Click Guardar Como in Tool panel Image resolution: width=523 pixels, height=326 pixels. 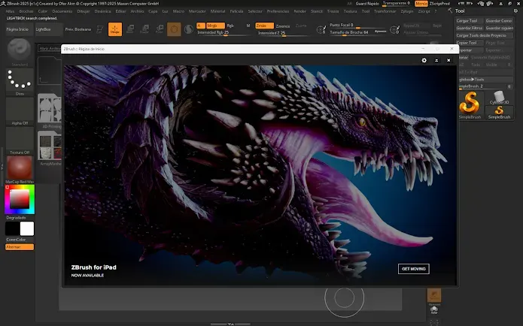click(499, 20)
